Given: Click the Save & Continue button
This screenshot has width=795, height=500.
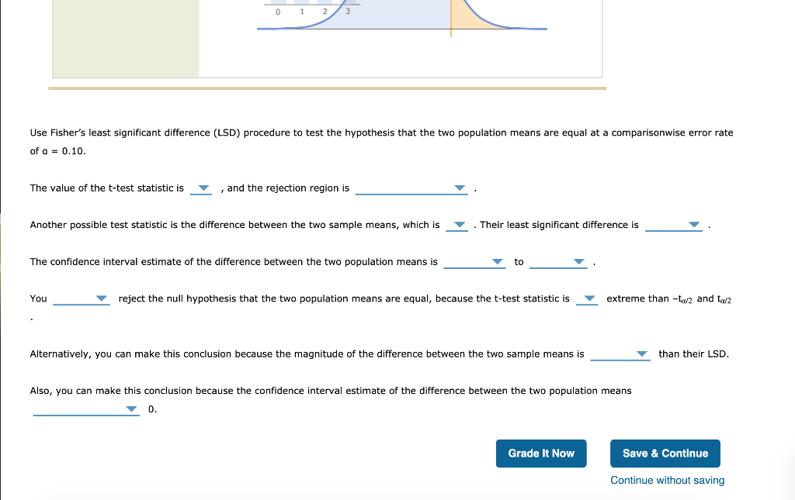Looking at the screenshot, I should pyautogui.click(x=665, y=453).
